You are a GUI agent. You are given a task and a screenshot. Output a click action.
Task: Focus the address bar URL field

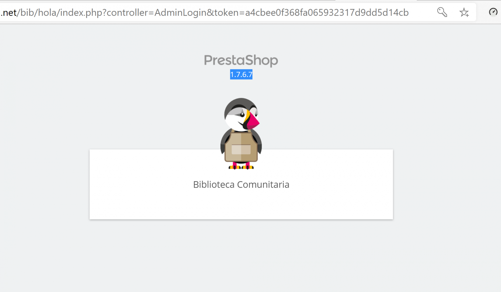tap(209, 12)
